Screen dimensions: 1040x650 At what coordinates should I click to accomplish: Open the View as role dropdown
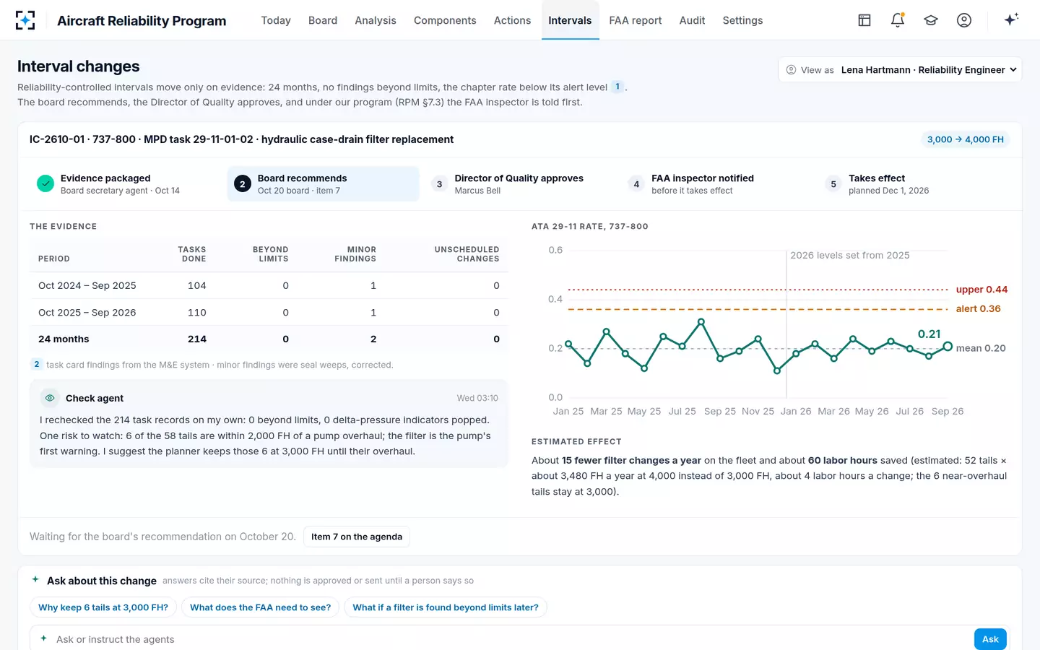900,70
